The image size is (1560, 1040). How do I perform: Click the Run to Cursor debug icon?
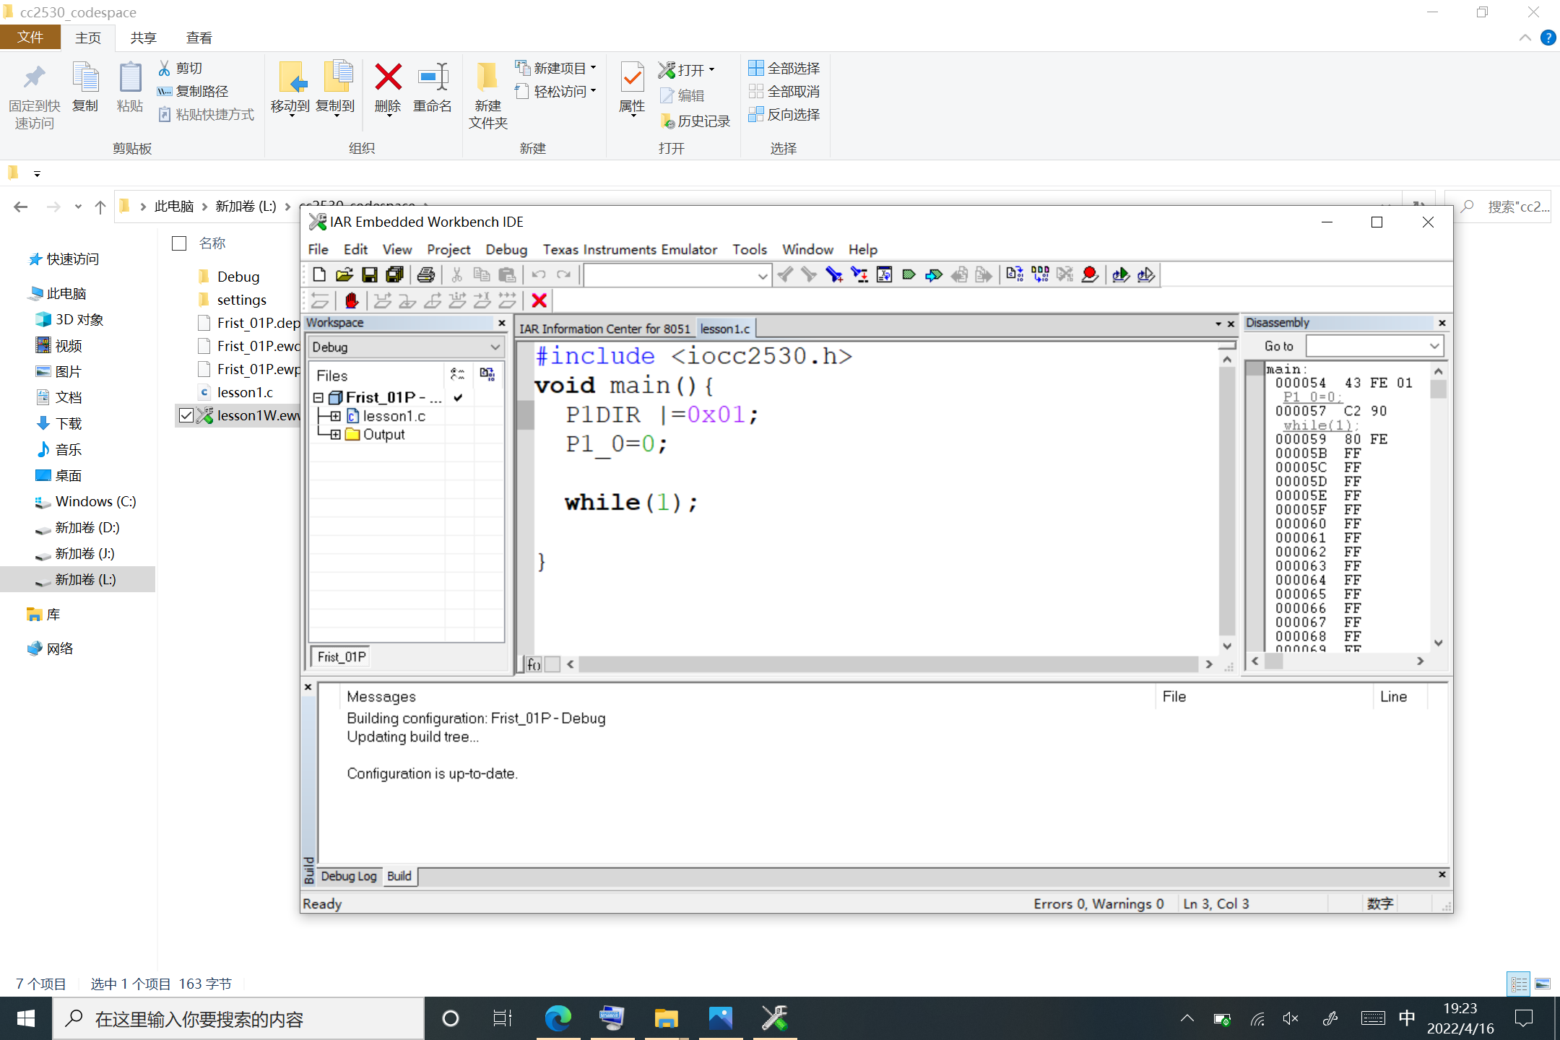[482, 300]
